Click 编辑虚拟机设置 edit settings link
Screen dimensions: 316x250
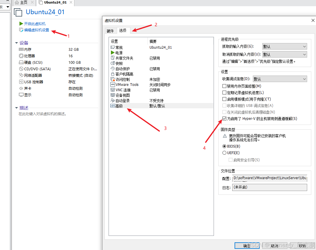pos(37,30)
